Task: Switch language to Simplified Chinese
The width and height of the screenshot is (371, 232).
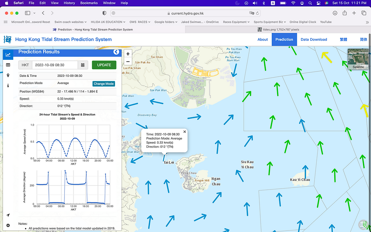Action: coord(363,39)
